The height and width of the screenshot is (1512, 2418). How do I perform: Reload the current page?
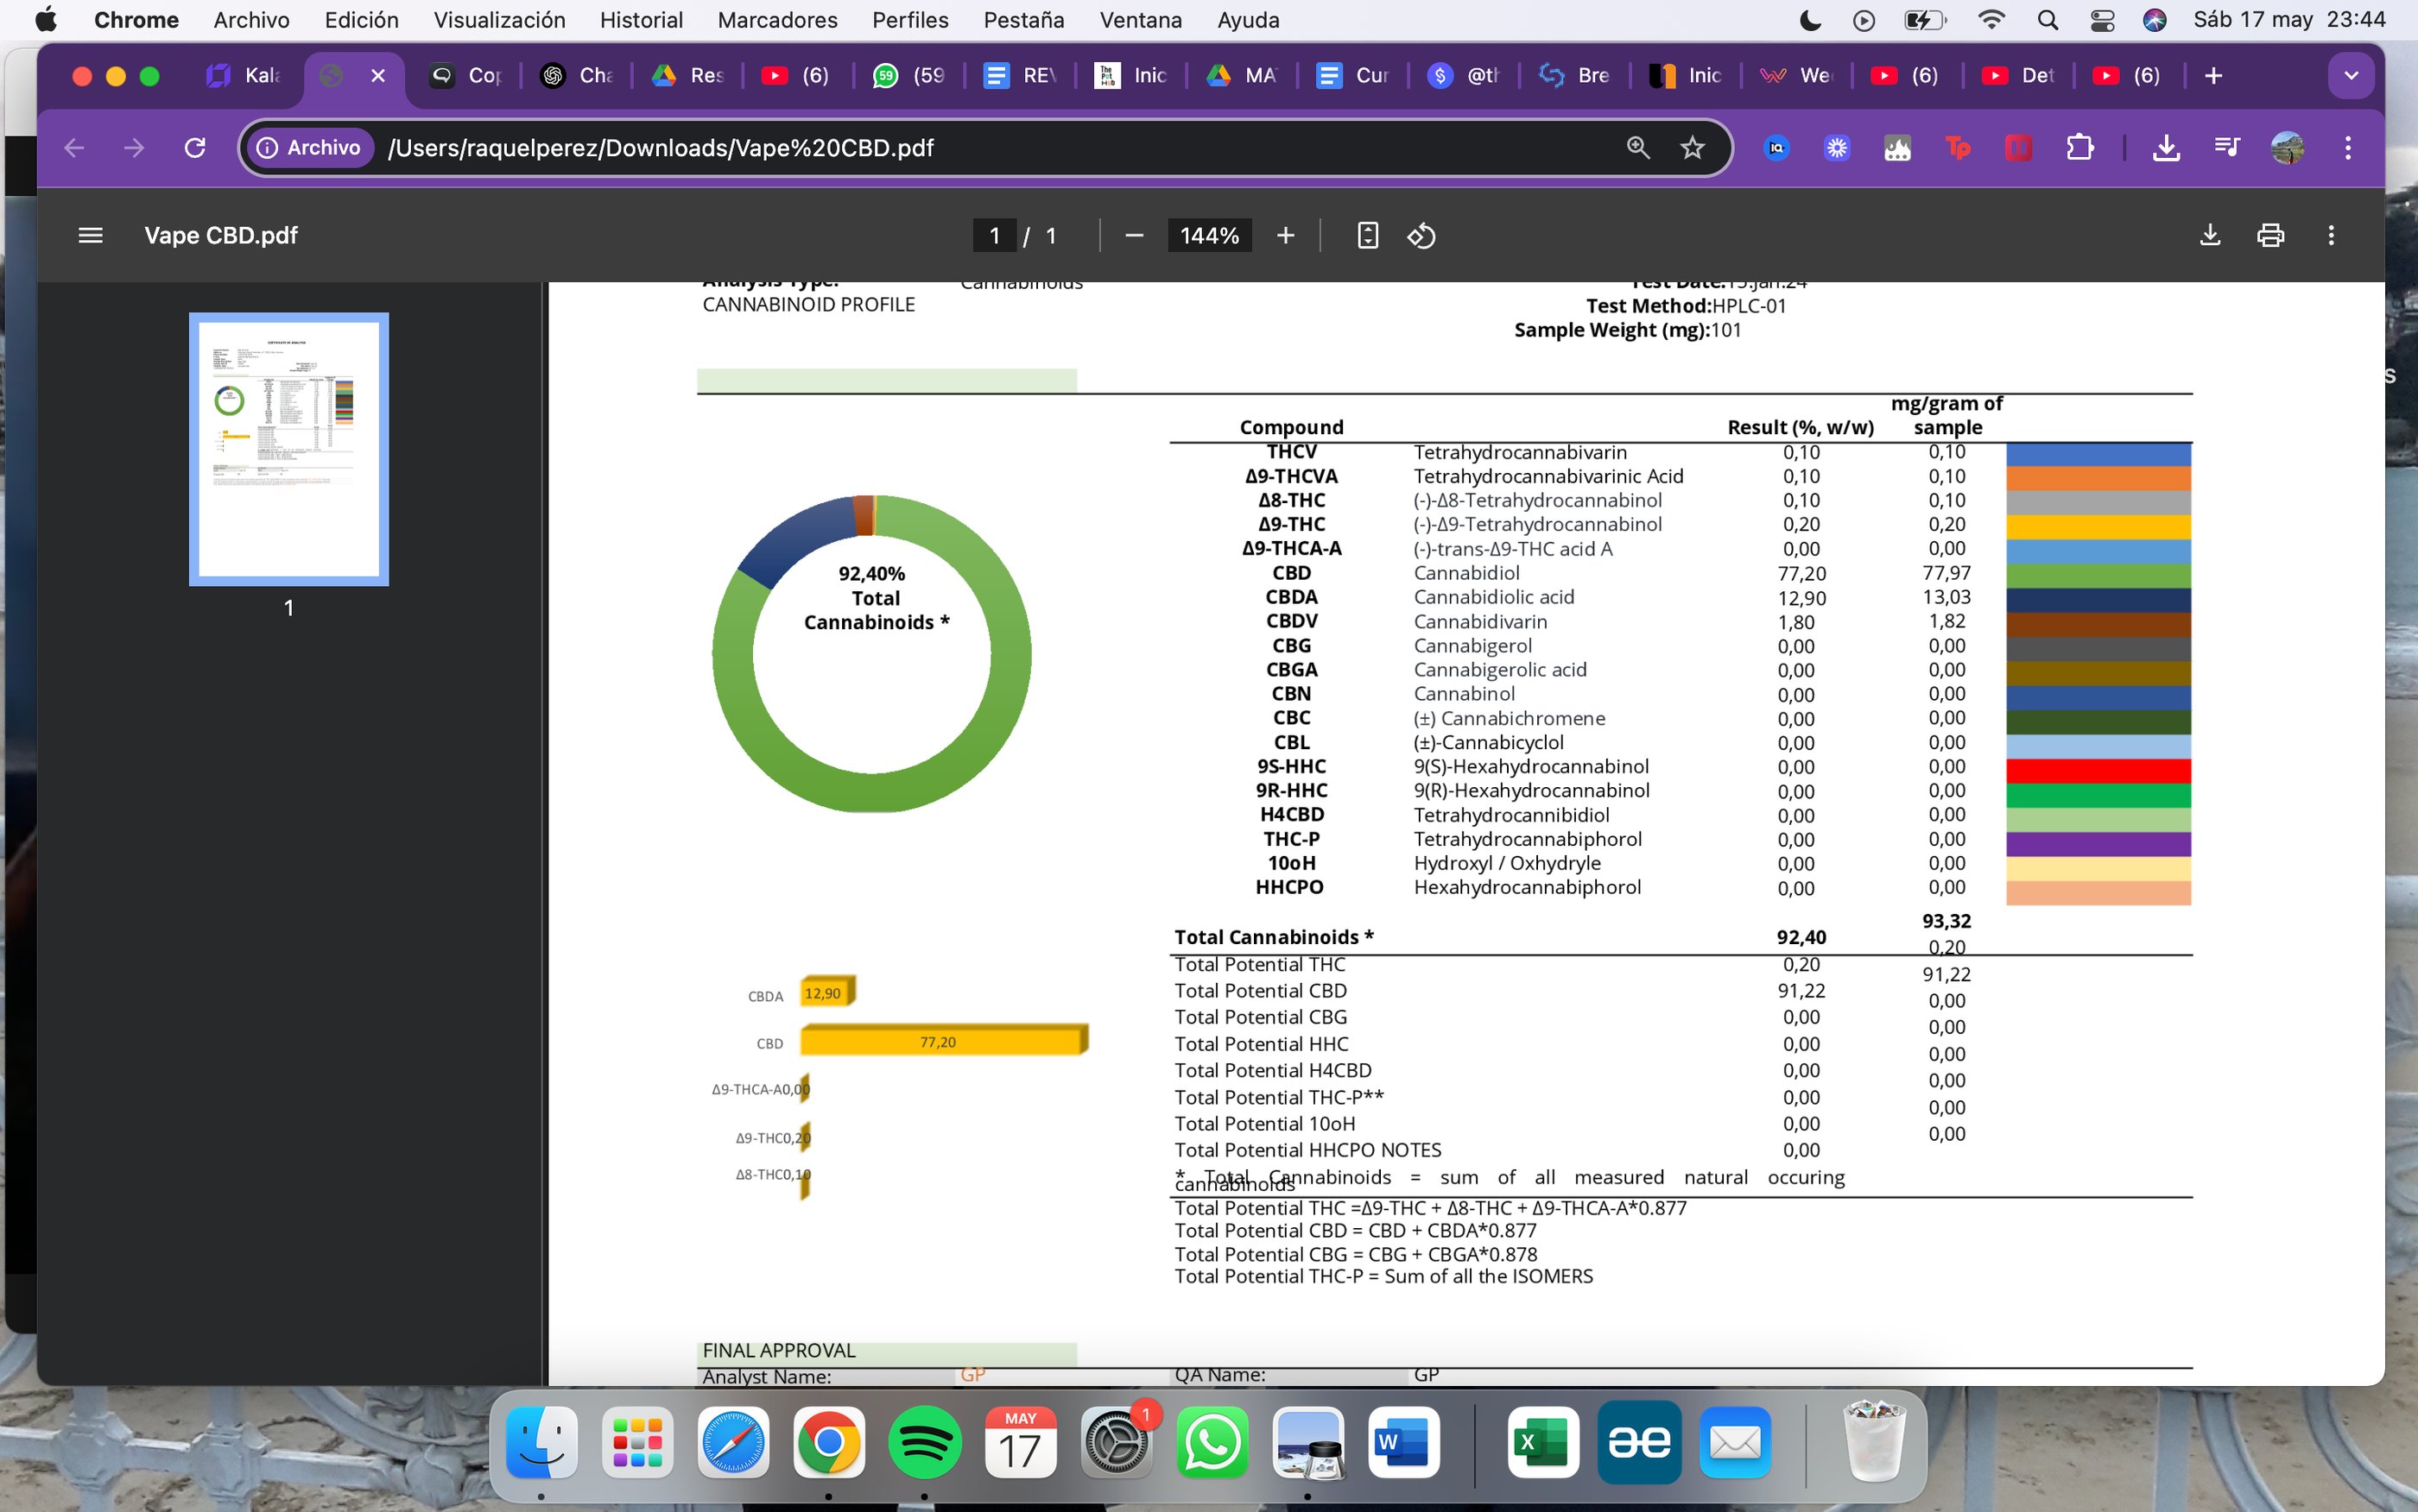pos(195,148)
